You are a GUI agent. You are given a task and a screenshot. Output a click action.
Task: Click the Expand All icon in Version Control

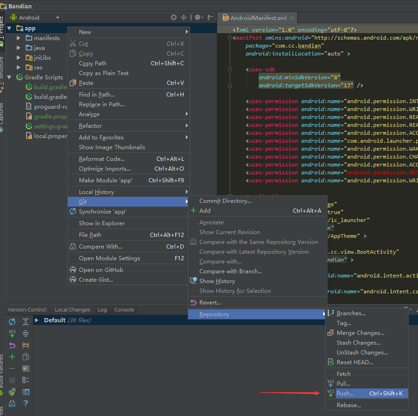pyautogui.click(x=26, y=322)
